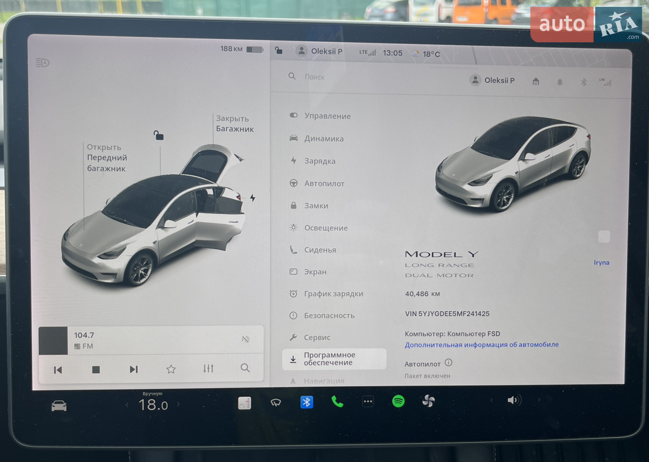649x462 pixels.
Task: Open the all apps three-dots icon
Action: coord(368,401)
